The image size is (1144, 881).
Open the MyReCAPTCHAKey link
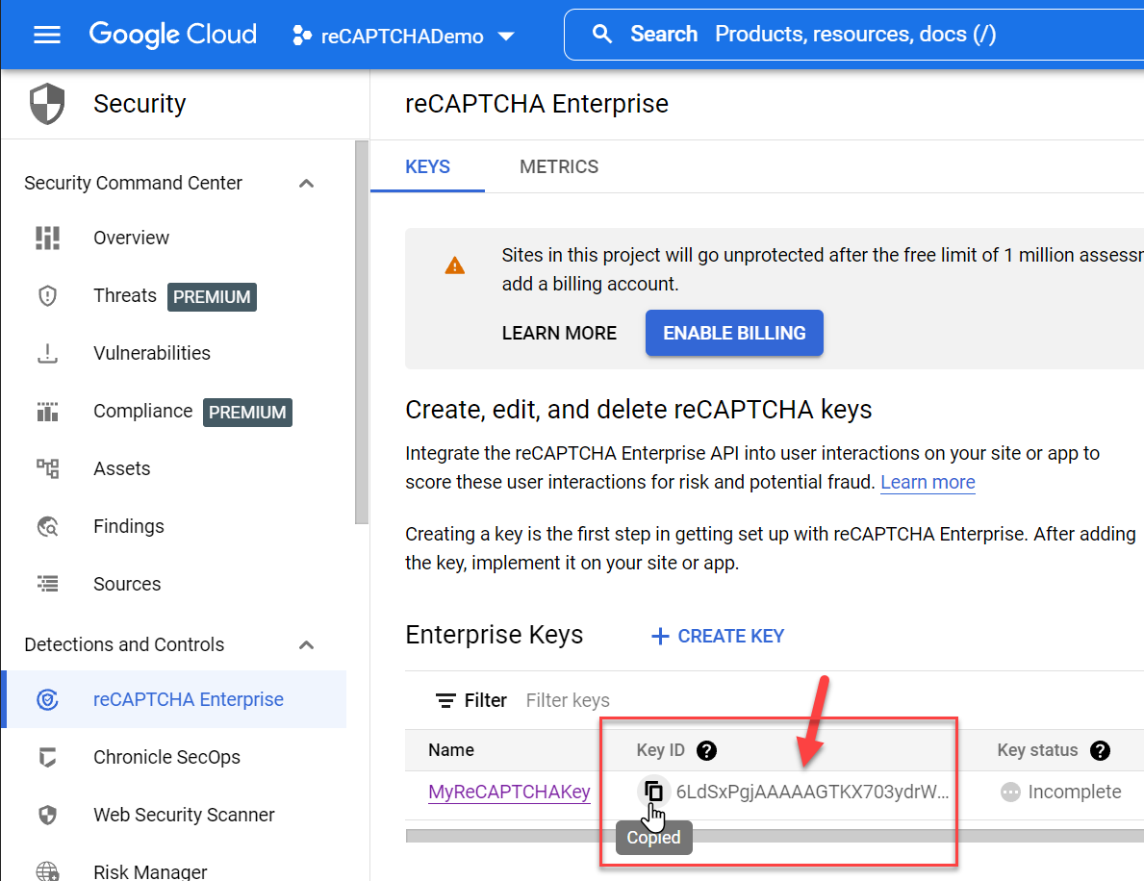[509, 792]
